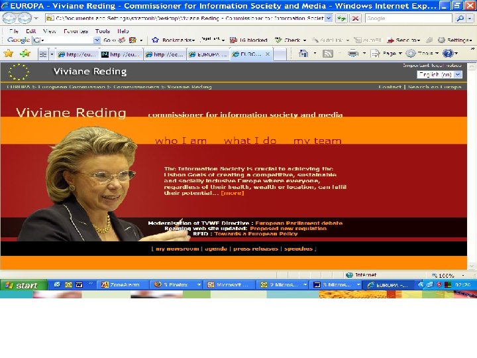Click the AutoLink toolbar button
Image resolution: width=477 pixels, height=358 pixels.
(x=331, y=40)
